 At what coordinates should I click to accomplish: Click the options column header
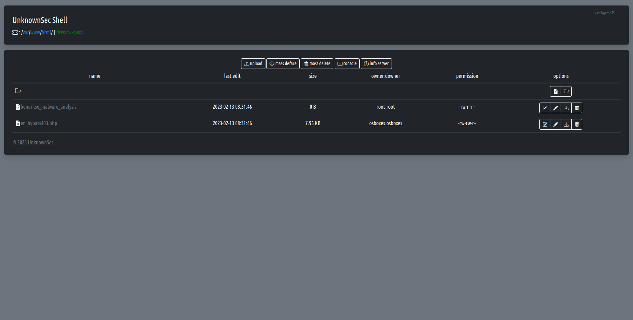pos(561,76)
